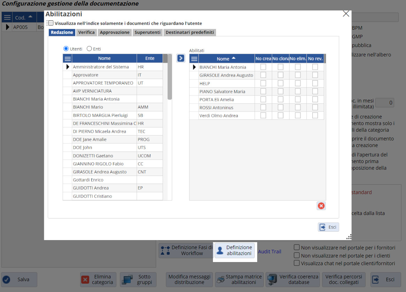Enable No rev. for Verdi Olmo Andrea

click(x=315, y=115)
